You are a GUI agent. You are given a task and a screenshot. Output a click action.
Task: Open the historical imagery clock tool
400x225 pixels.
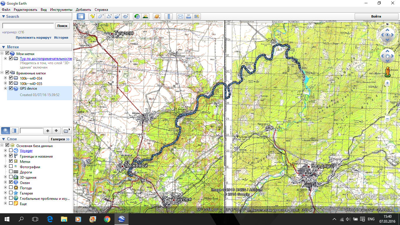click(x=137, y=16)
